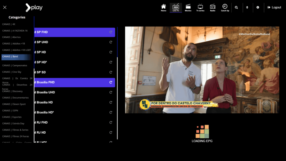Open the Catch Up section
The width and height of the screenshot is (286, 161).
click(225, 7)
